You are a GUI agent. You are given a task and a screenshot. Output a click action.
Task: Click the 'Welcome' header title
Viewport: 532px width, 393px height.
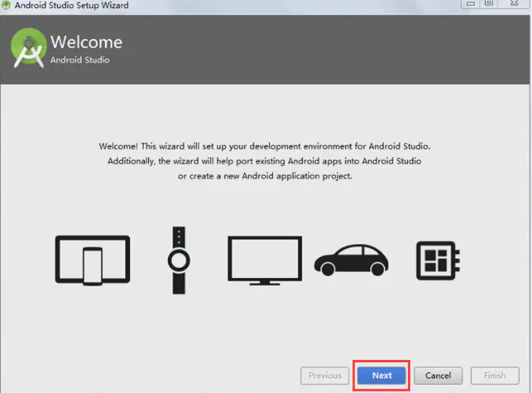click(87, 42)
